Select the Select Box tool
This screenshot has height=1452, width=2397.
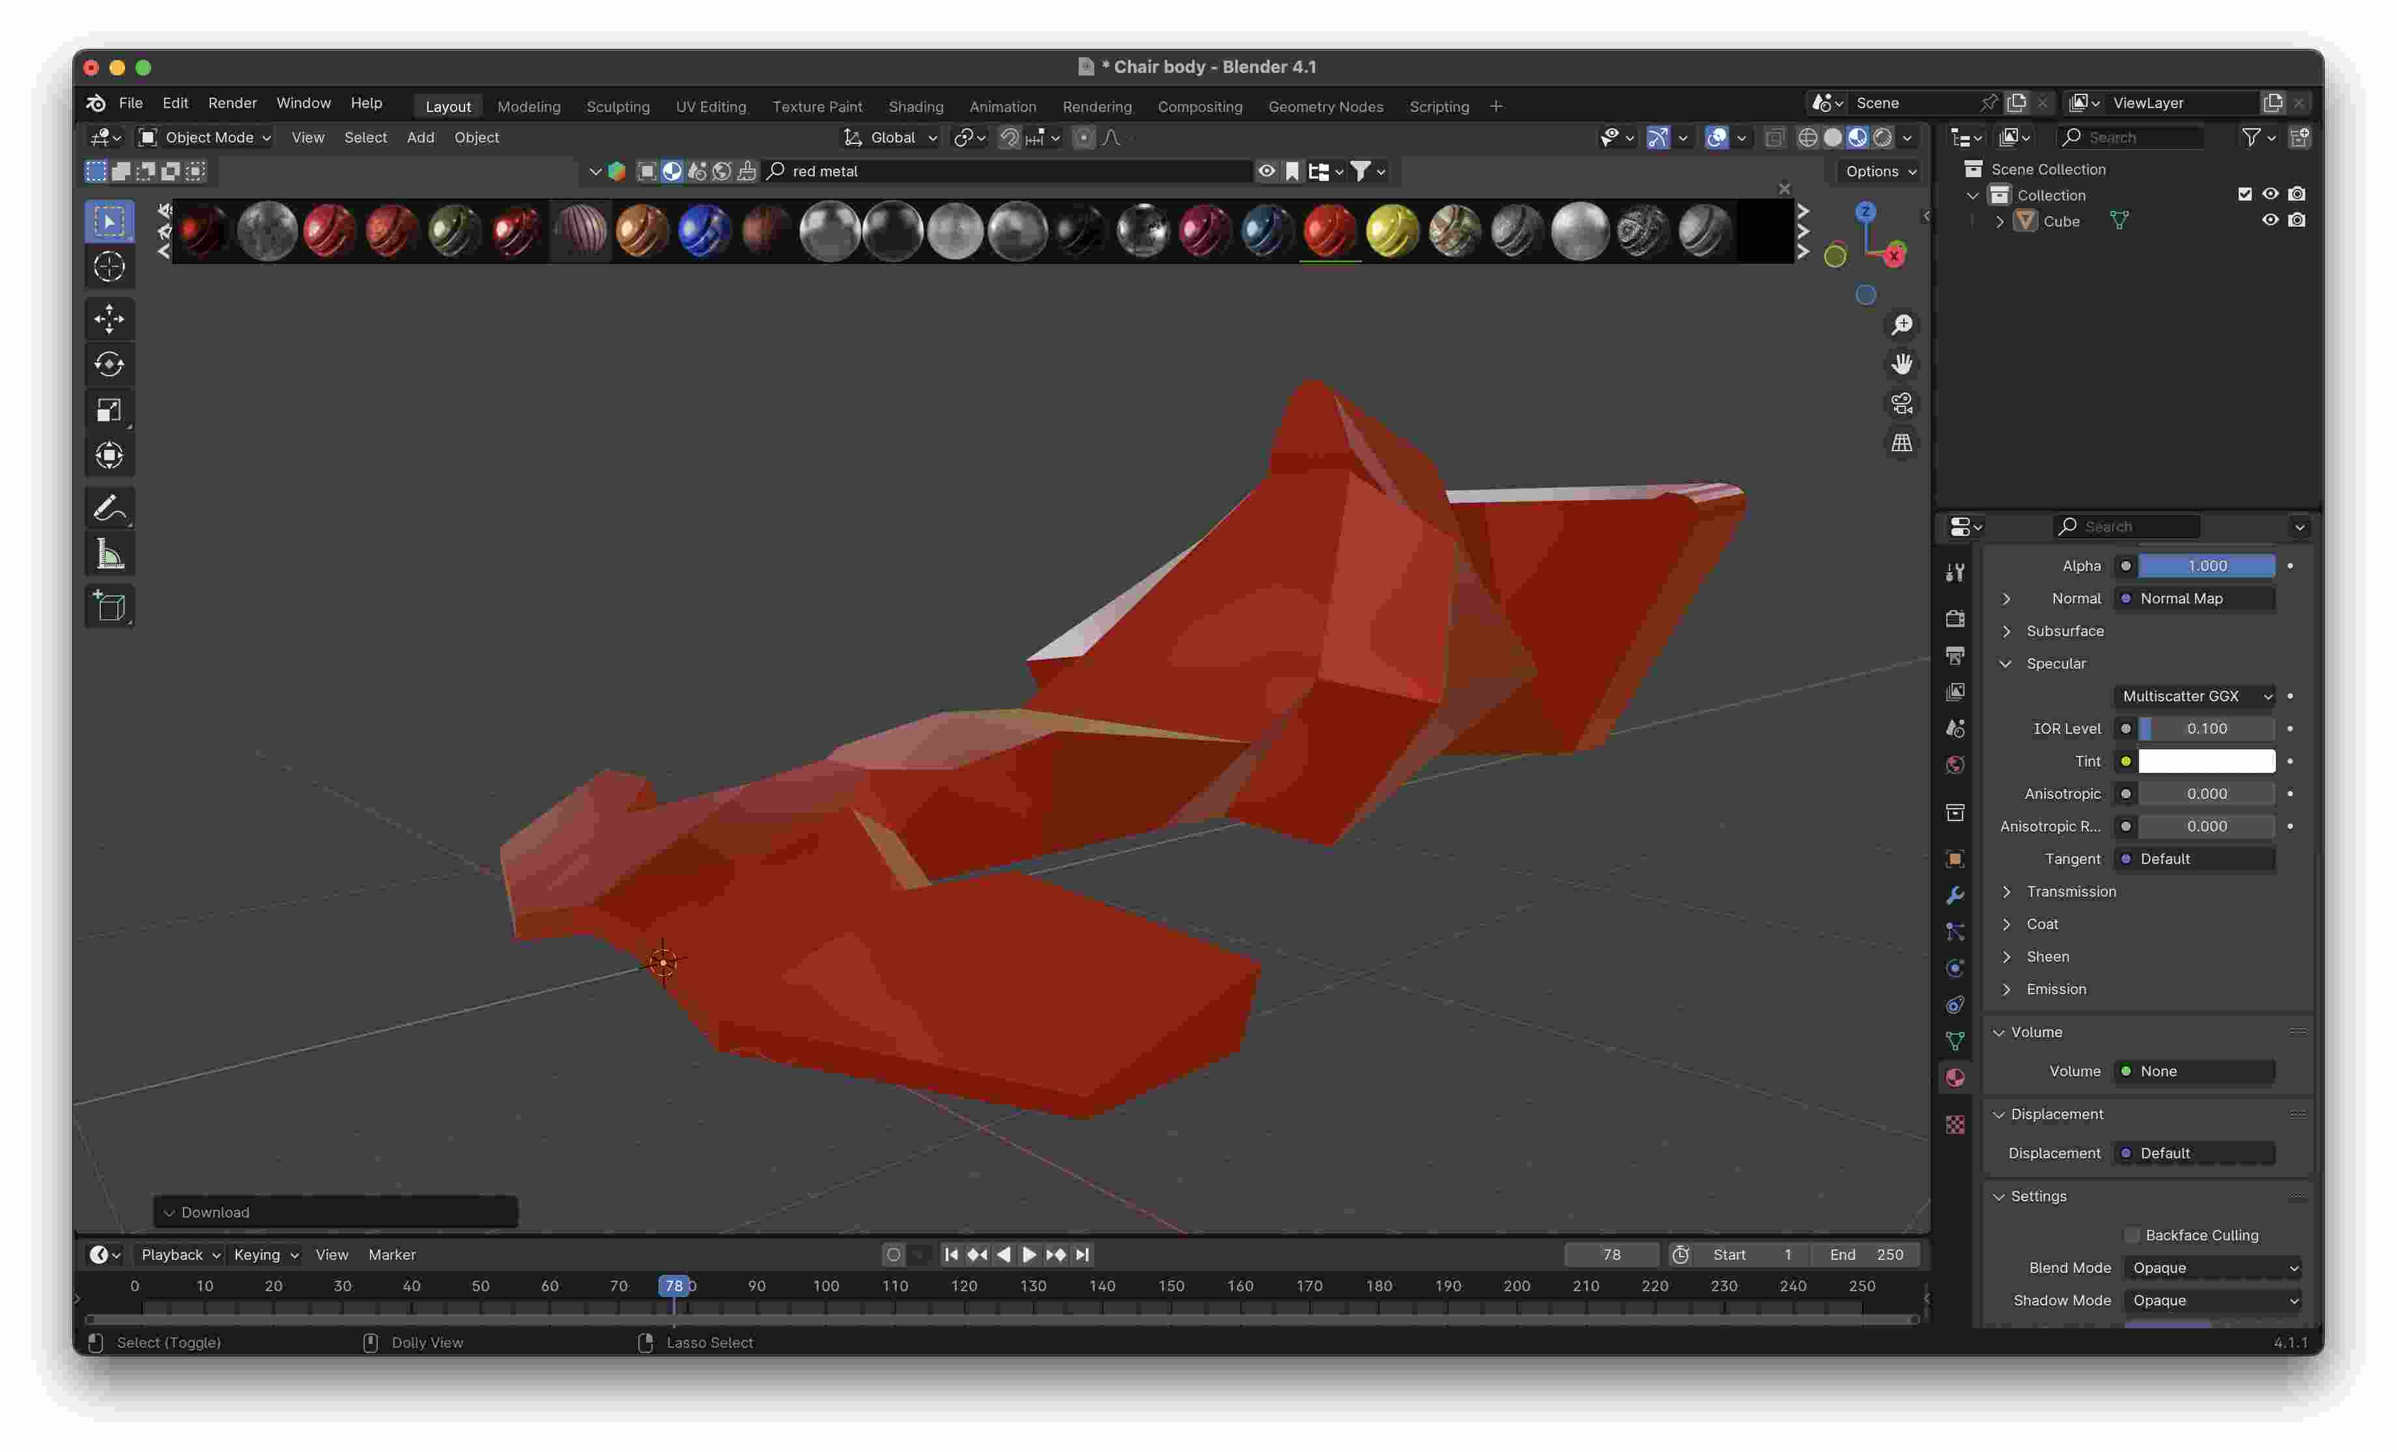[109, 222]
